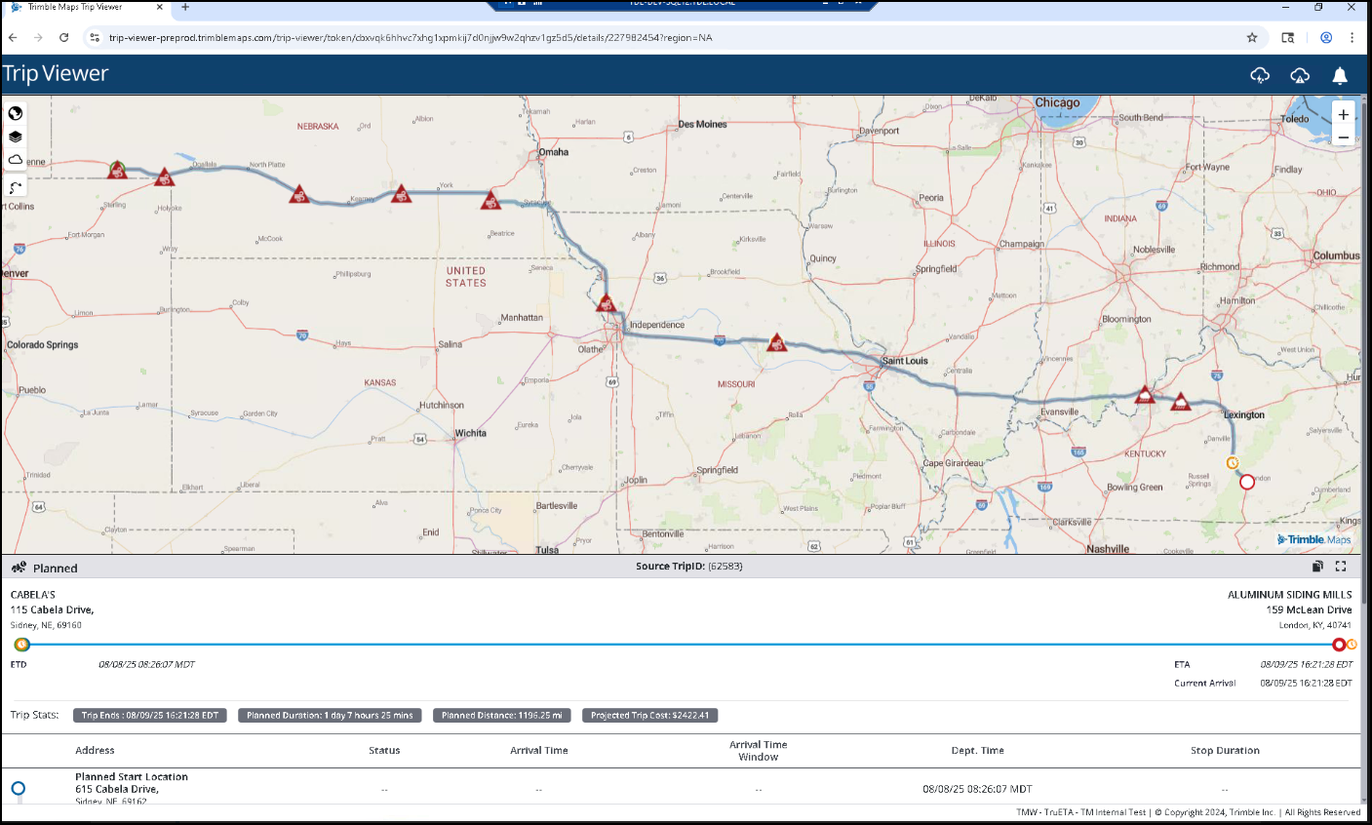This screenshot has width=1372, height=825.
Task: Toggle the cloud weather overlay on map
Action: [16, 159]
